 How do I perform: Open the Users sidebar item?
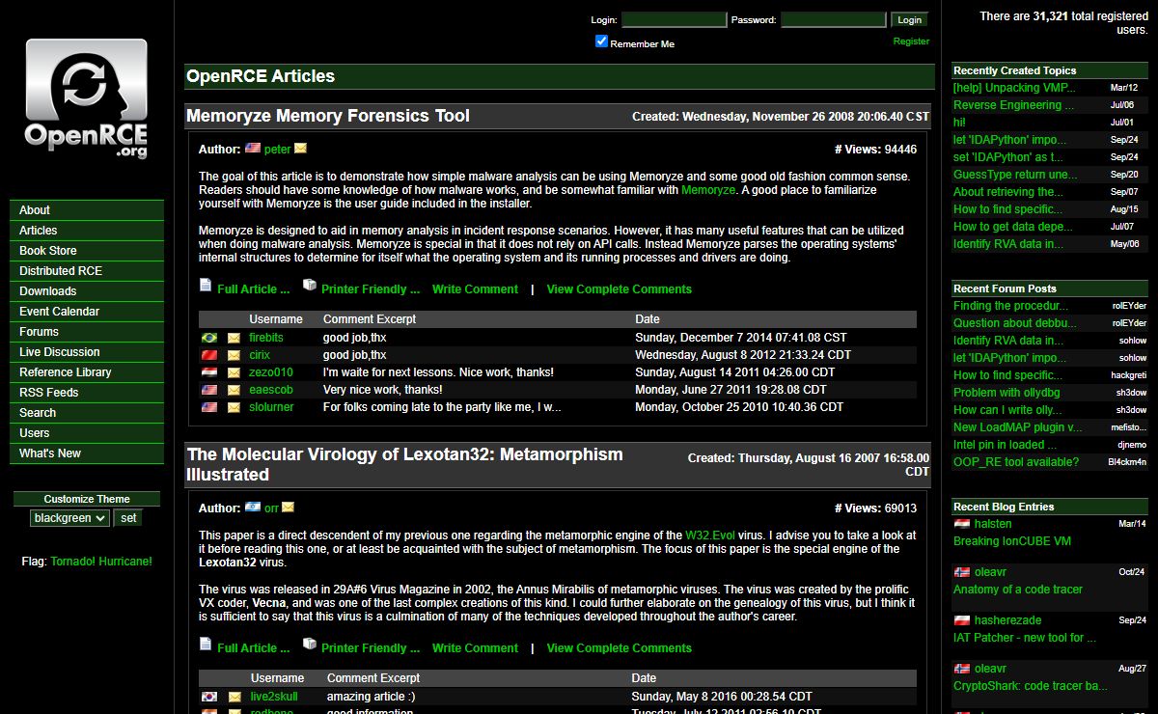tap(87, 433)
